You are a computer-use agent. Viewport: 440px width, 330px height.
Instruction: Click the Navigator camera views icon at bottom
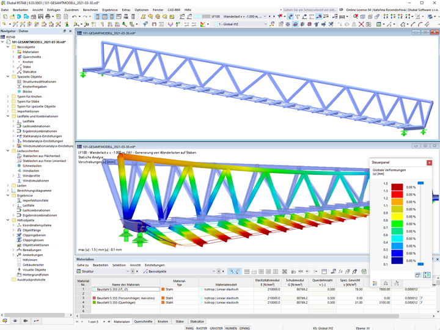[26, 320]
